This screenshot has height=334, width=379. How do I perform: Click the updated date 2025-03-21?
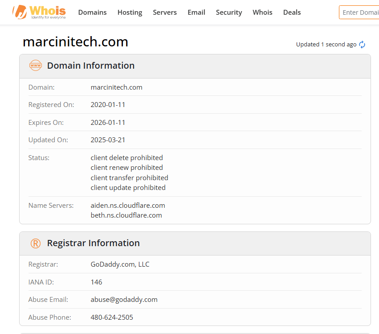click(108, 140)
